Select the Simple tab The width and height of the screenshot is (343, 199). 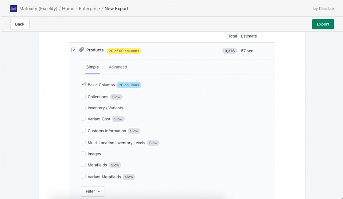92,67
